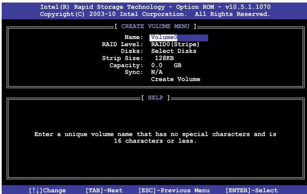Click the Strip Size: label
This screenshot has height=194, width=307.
(x=122, y=58)
